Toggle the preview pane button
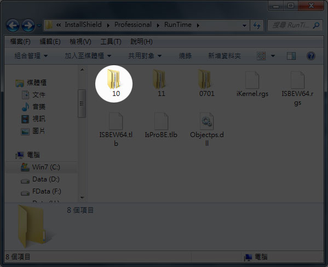This screenshot has height=267, width=328. [291, 56]
